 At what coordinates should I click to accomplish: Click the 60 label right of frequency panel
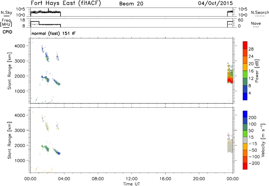[x=241, y=20]
